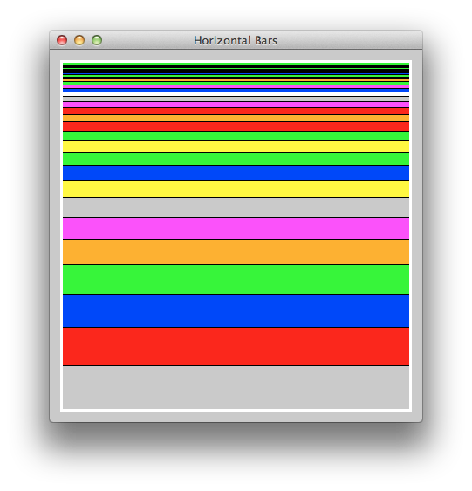The width and height of the screenshot is (472, 491).
Task: Click the red close window button
Action: 62,40
